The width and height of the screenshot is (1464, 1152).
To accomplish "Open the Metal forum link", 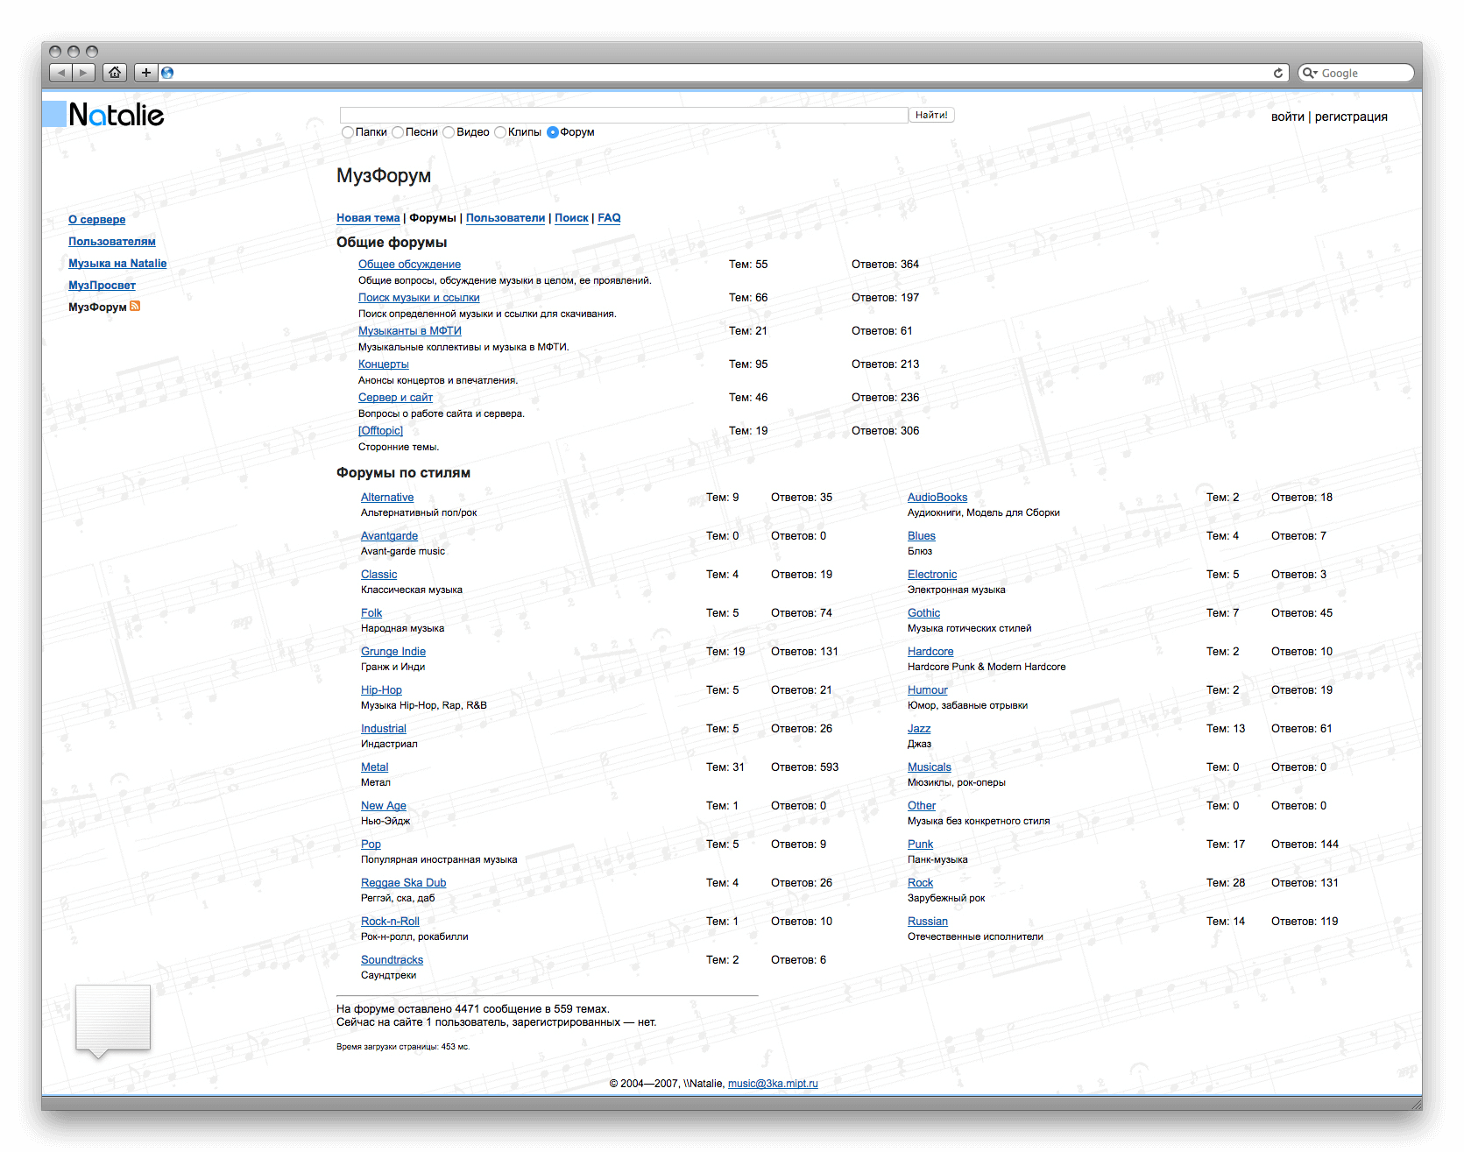I will click(x=374, y=767).
